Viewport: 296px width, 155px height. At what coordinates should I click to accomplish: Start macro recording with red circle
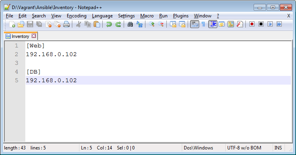pos(252,24)
